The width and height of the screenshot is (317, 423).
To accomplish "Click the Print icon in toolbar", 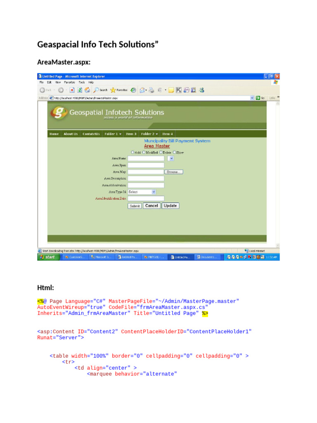I will (x=151, y=90).
